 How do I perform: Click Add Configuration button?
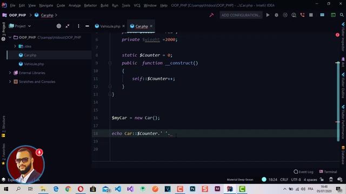pos(241,15)
